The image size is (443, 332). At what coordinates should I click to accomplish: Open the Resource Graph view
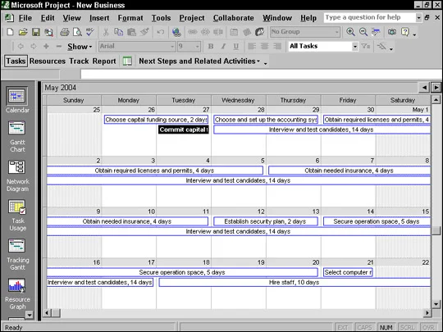(x=17, y=285)
